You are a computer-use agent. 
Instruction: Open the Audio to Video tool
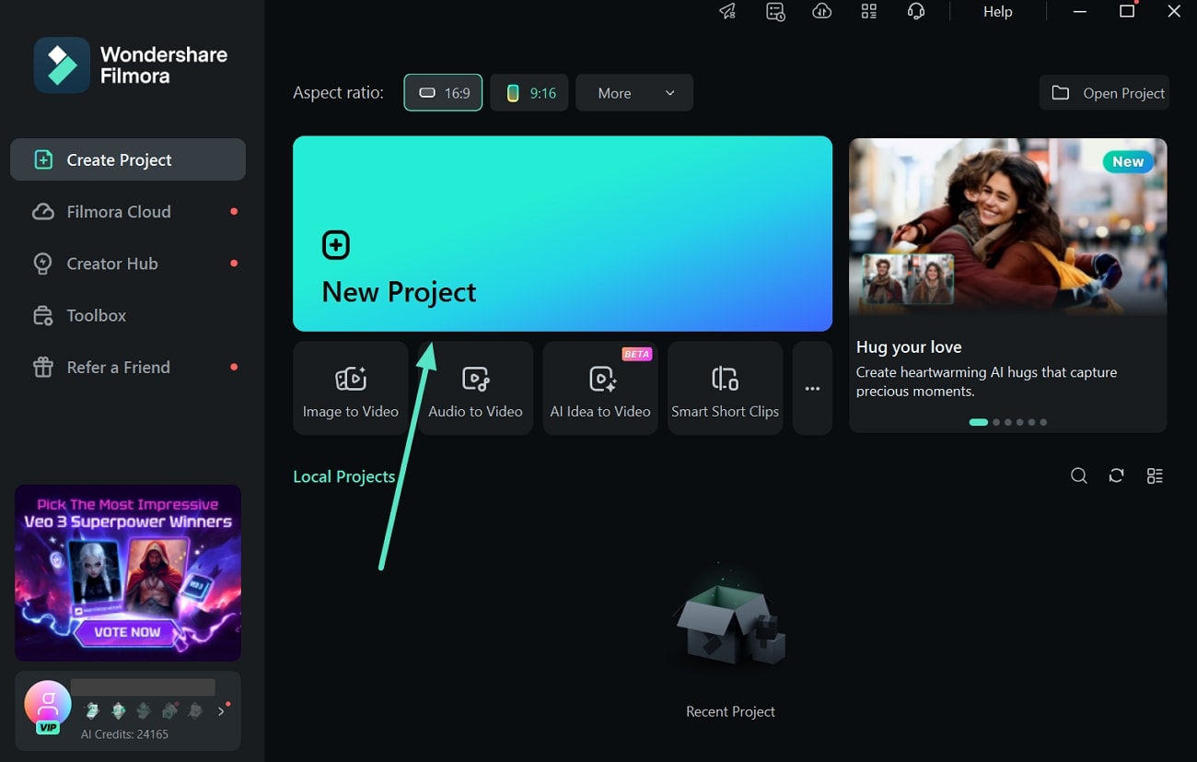click(x=475, y=388)
